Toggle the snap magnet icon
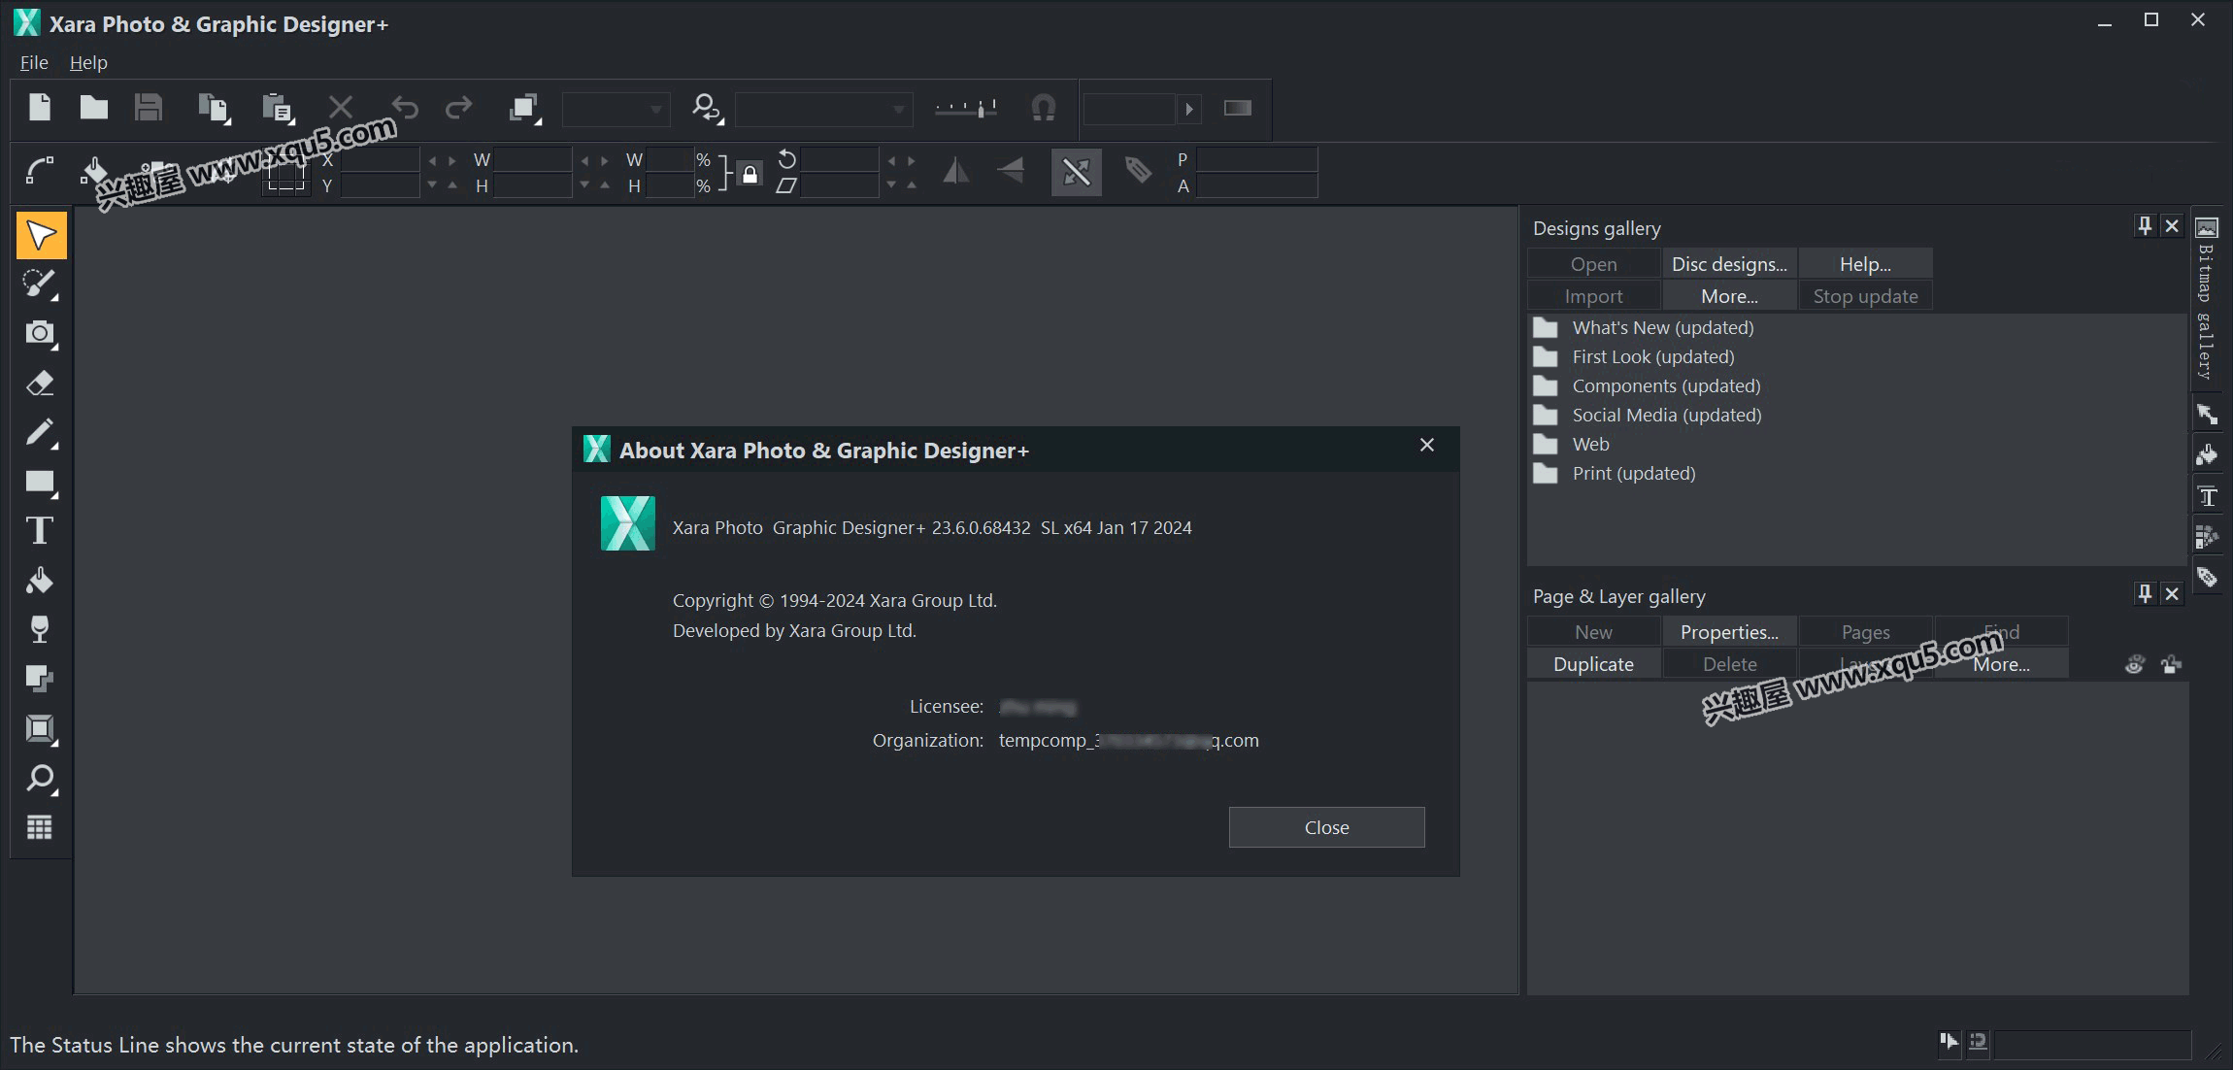Viewport: 2233px width, 1070px height. 1044,108
